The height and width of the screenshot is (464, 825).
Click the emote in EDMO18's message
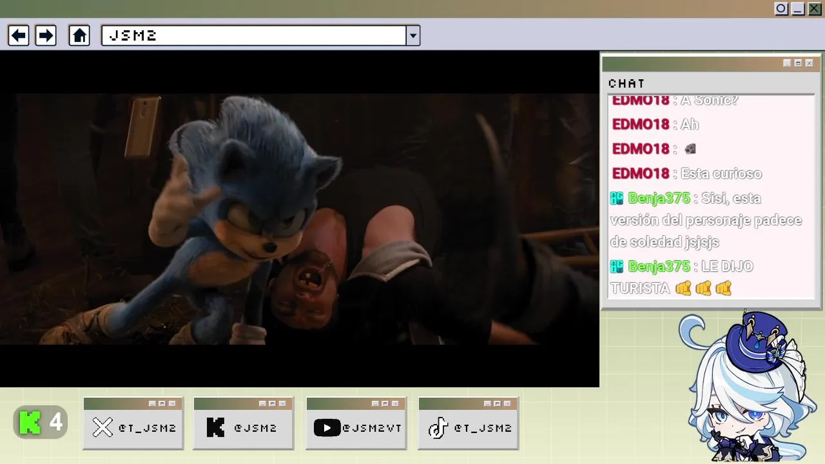click(690, 149)
